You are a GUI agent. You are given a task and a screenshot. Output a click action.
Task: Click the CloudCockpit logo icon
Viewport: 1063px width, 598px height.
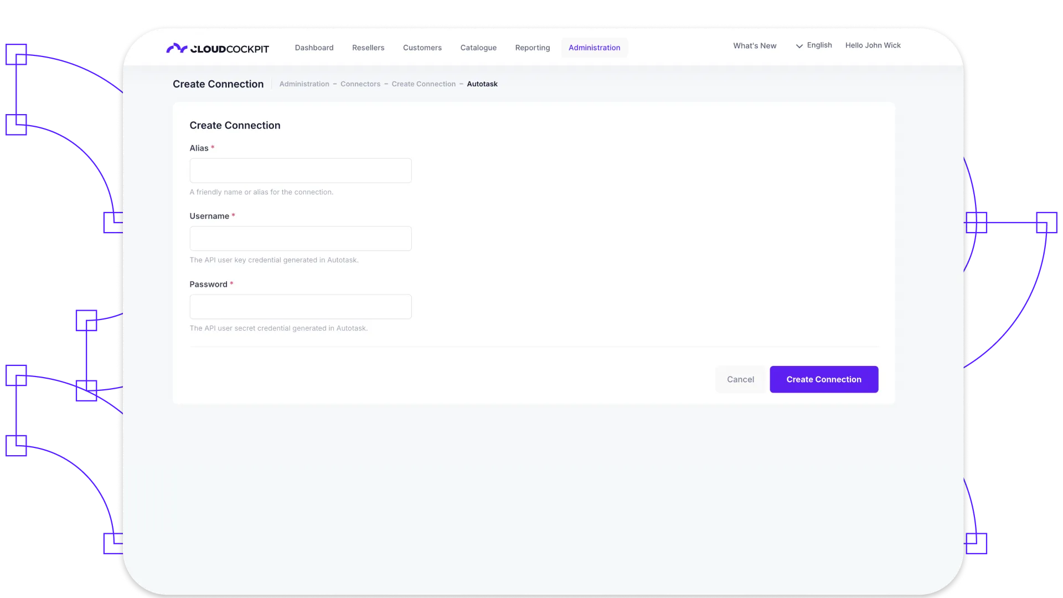177,48
